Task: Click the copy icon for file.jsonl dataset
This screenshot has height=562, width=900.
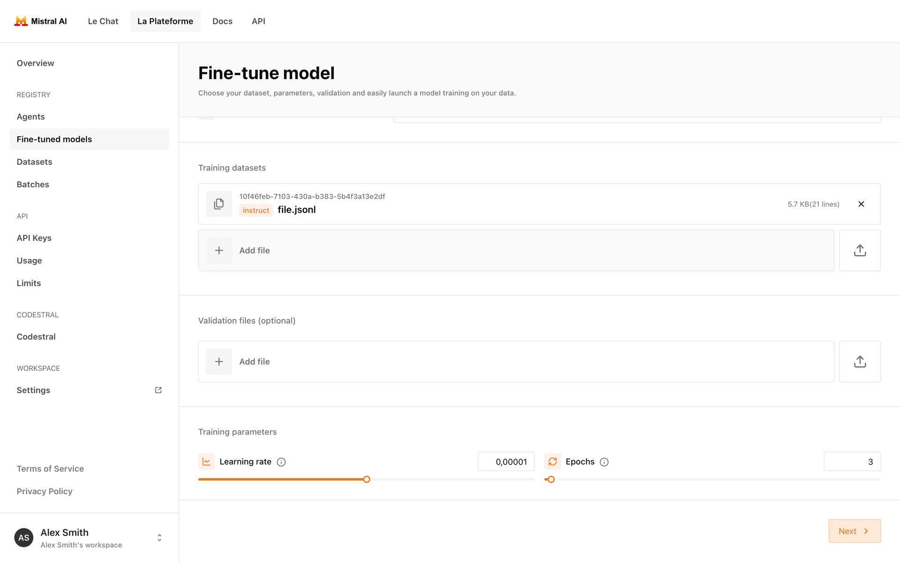Action: coord(219,204)
